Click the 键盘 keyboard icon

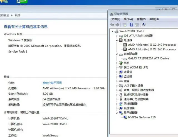tap(121, 81)
